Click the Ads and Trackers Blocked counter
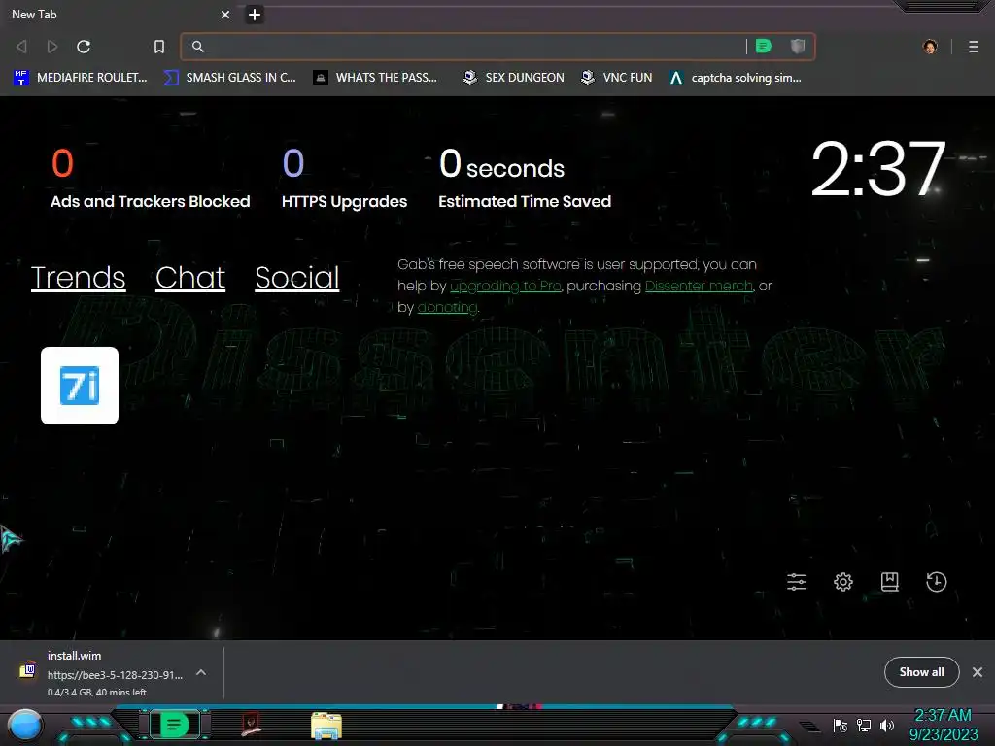 coord(151,179)
